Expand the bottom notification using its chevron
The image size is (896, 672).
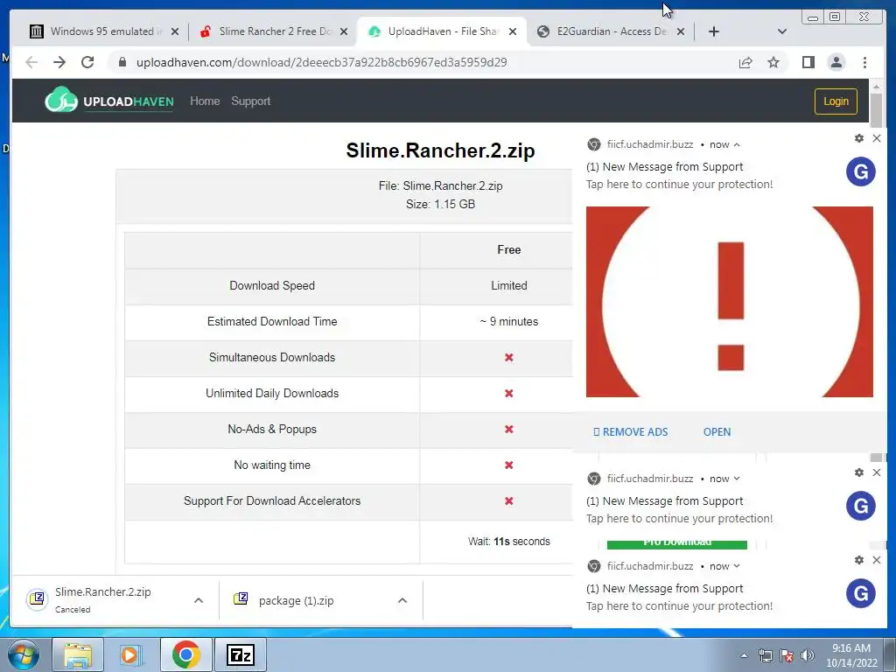[x=737, y=566]
